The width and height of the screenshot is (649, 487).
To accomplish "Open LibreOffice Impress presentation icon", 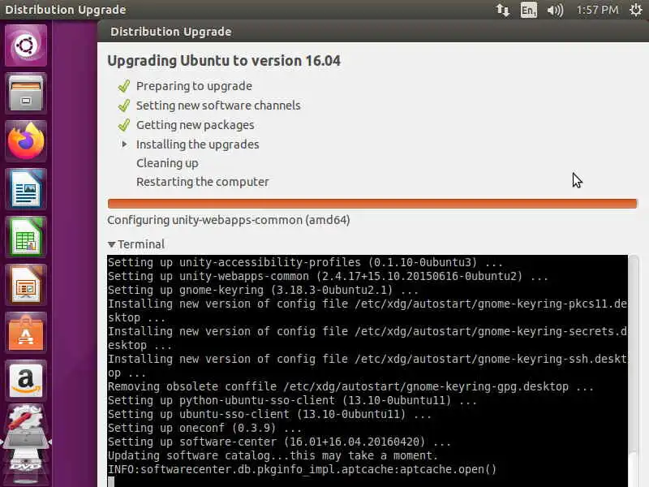I will pyautogui.click(x=26, y=286).
